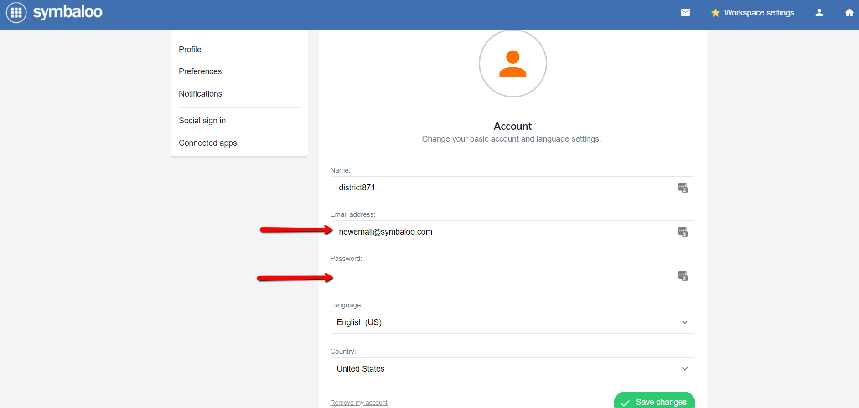This screenshot has width=859, height=408.
Task: Open the Profile settings section
Action: coord(190,50)
